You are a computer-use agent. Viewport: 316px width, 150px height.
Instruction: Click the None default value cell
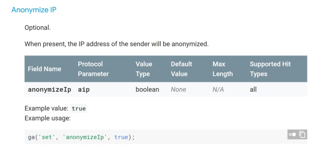(x=179, y=89)
